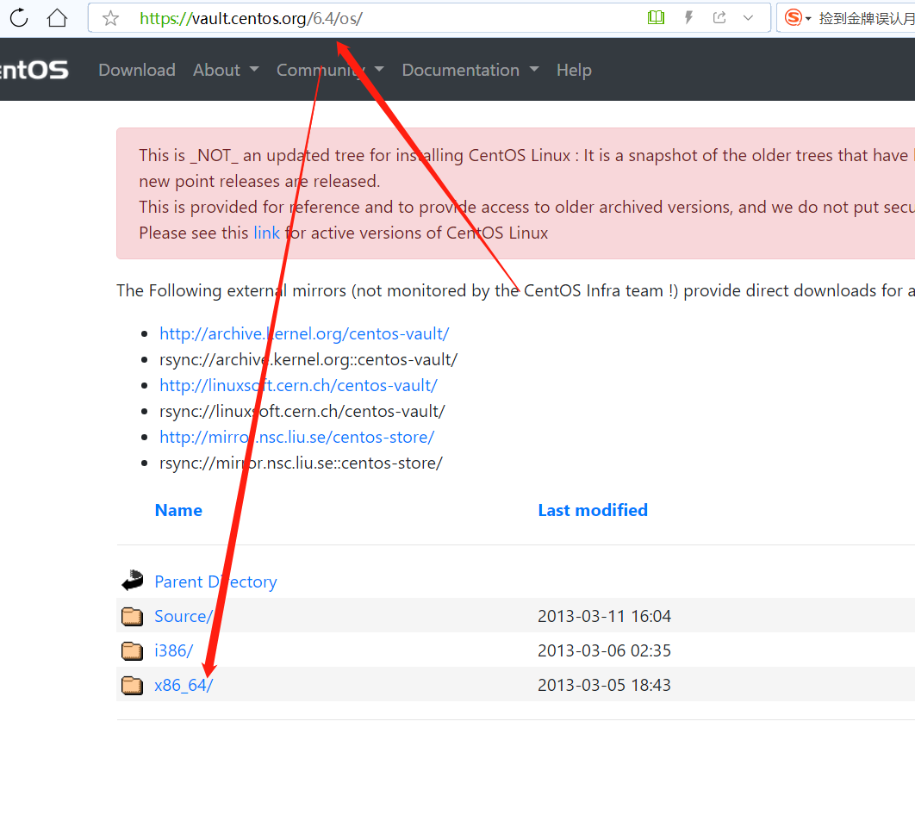Select rsync://archive.kernel.org::centos-vault/ text
Viewport: 915px width, 821px height.
click(308, 359)
